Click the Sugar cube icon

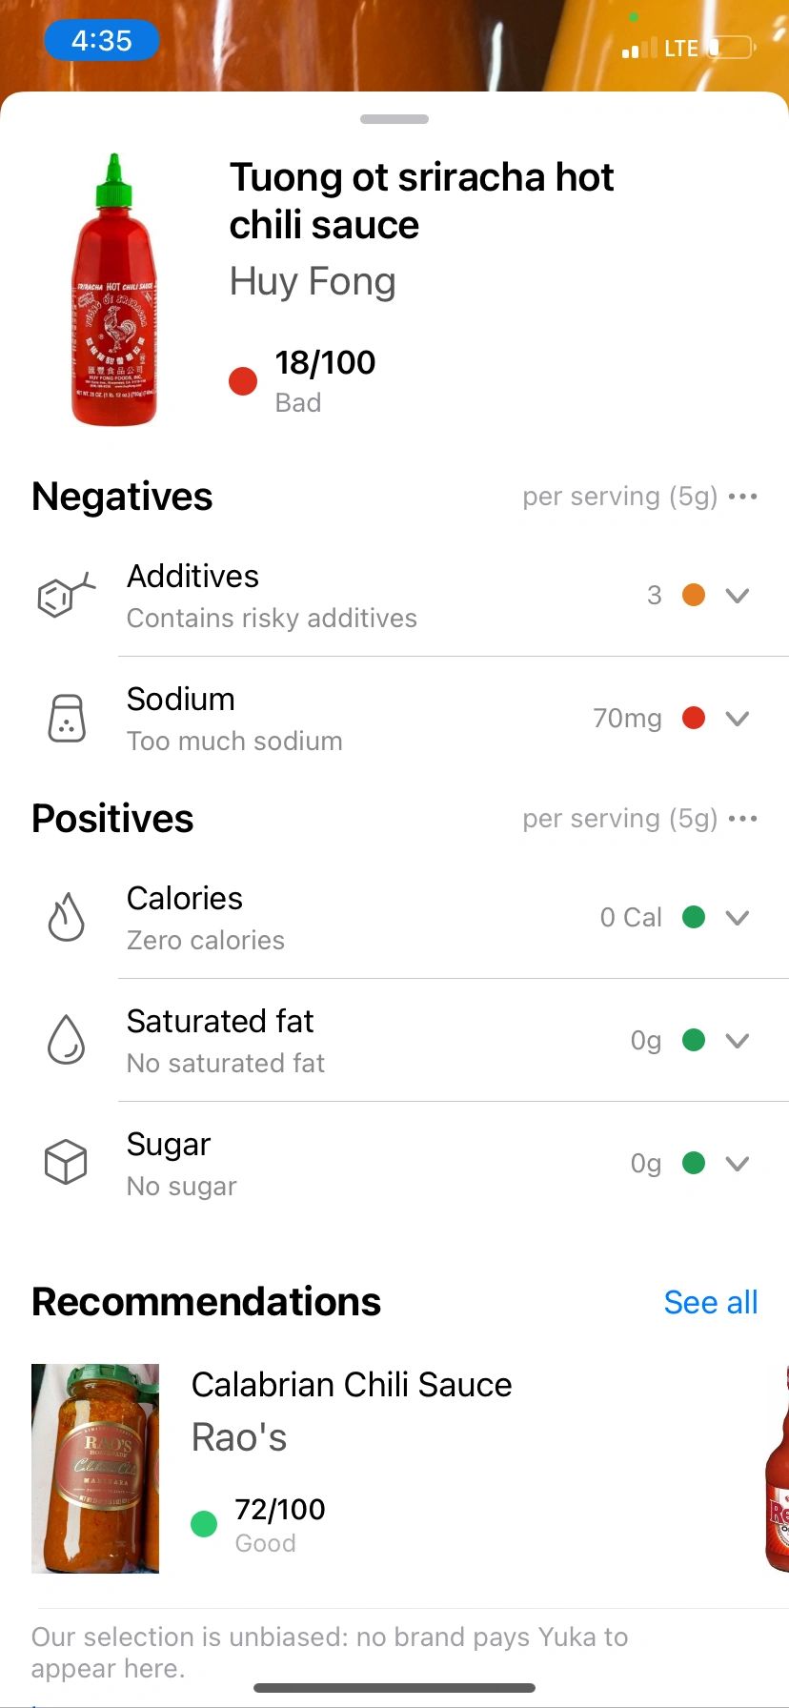[x=66, y=1163]
